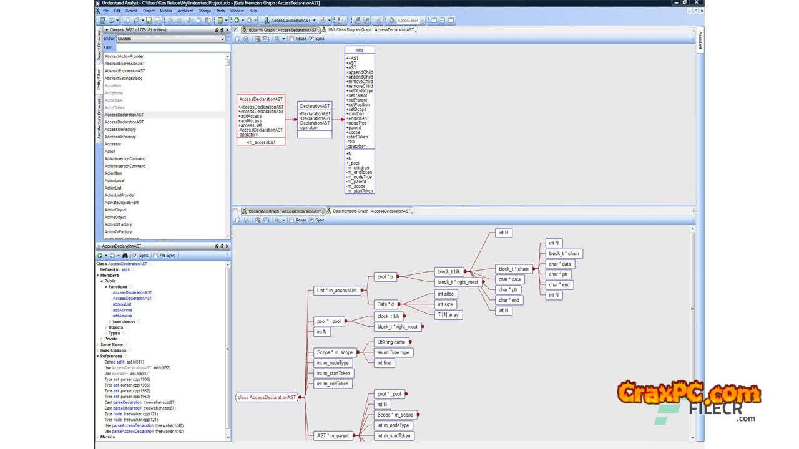
Task: Click the binoculars find icon in Information Browser
Action: click(x=125, y=255)
